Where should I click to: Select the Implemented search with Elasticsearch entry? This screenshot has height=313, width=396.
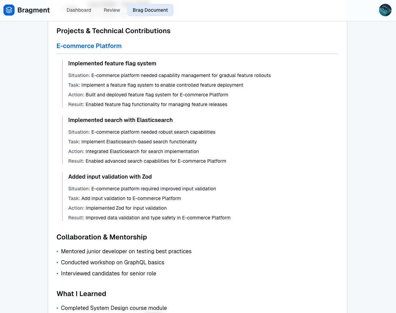click(121, 120)
